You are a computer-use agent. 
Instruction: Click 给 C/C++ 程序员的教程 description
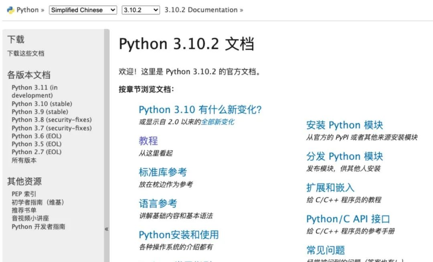[344, 200]
